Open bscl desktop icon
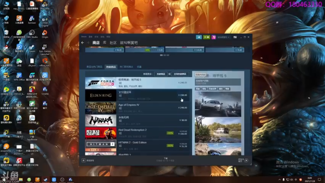Viewport: 325px width, 183px height. (19, 119)
